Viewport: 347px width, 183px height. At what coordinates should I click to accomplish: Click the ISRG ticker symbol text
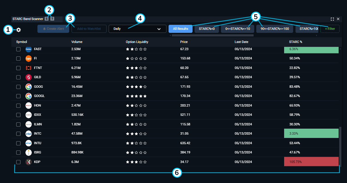pyautogui.click(x=38, y=152)
